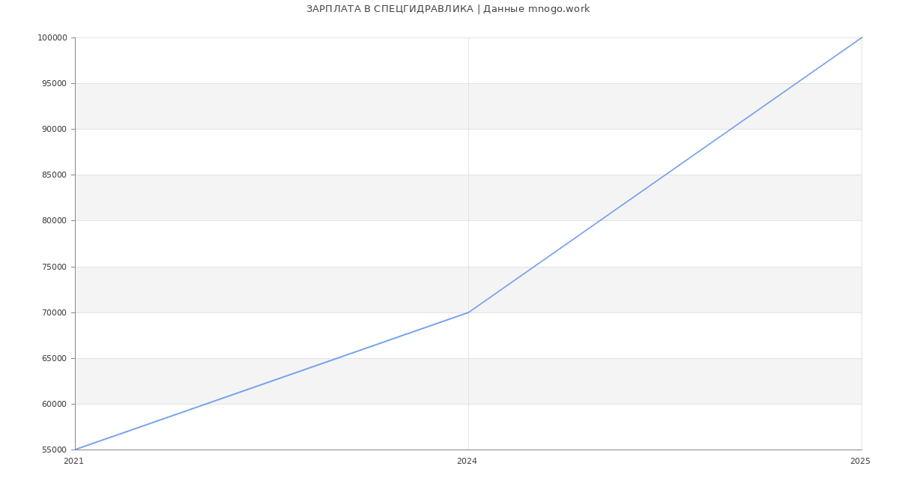Click the 65000 y-axis label
Image resolution: width=899 pixels, height=487 pixels.
click(x=54, y=358)
